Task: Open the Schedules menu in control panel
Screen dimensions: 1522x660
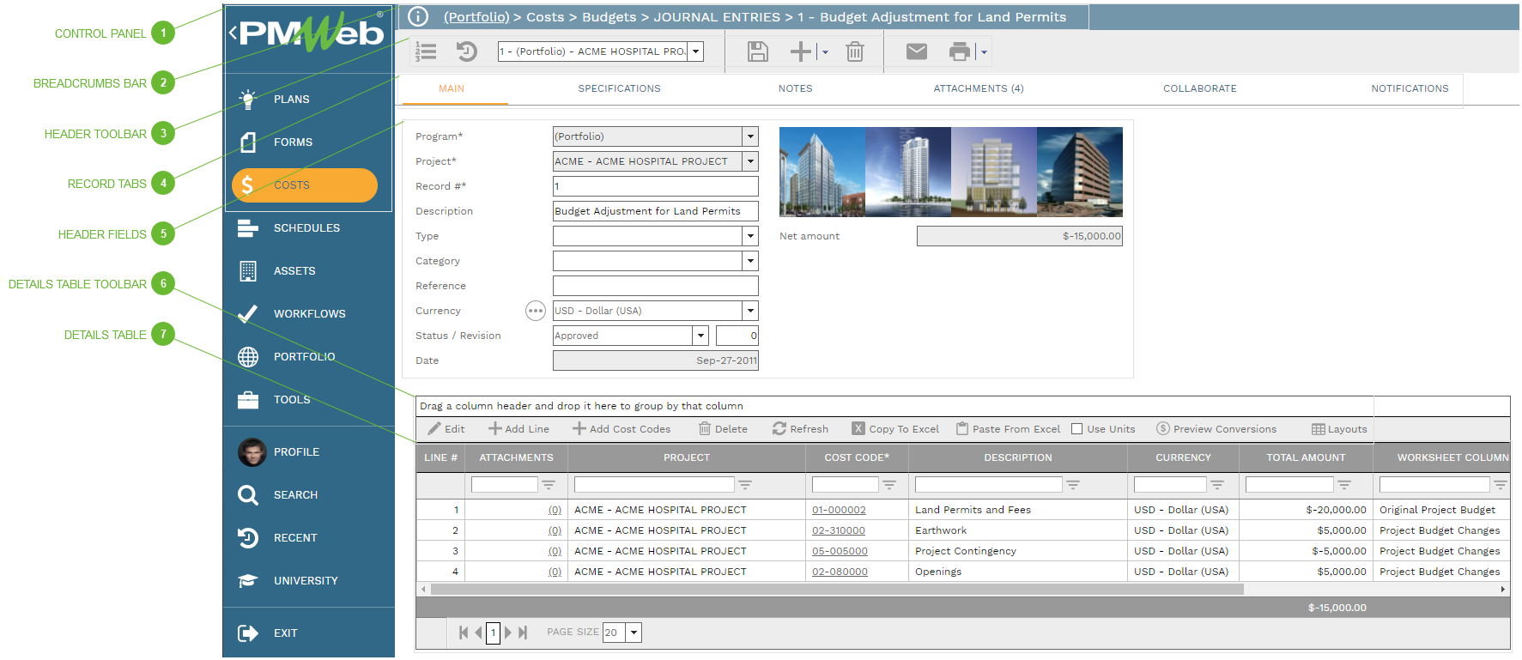Action: pyautogui.click(x=306, y=228)
